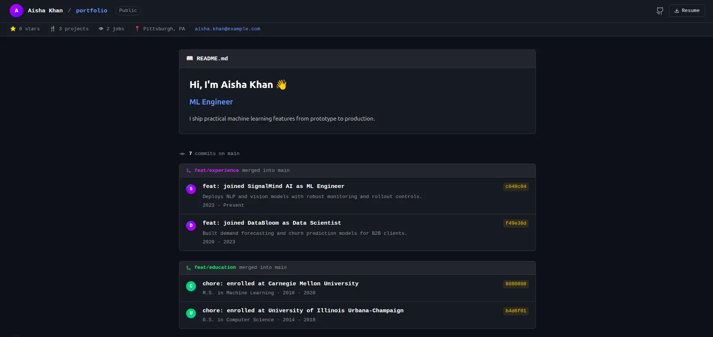Viewport: 713px width, 337px height.
Task: Click the commit icon beside 7 commits
Action: click(182, 154)
